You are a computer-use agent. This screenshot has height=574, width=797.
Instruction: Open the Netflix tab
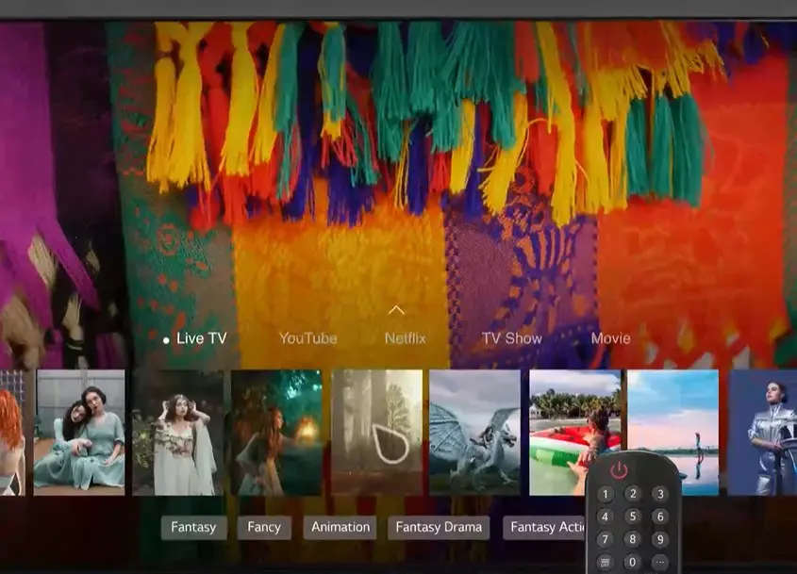tap(405, 338)
